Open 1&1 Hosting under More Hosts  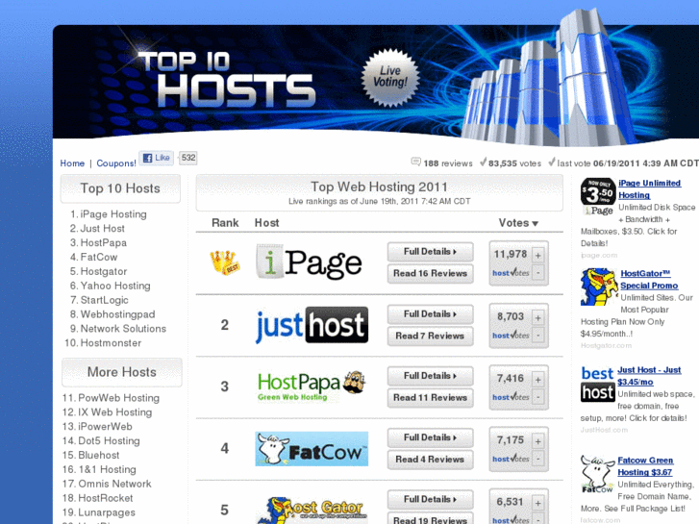coord(107,469)
